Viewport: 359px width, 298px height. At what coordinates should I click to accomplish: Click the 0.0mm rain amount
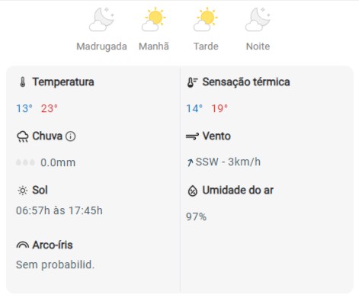[x=58, y=162]
